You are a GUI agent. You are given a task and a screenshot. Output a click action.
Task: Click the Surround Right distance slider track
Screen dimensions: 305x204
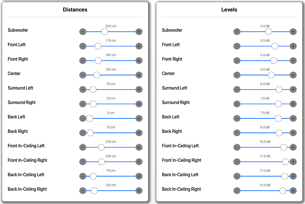click(x=111, y=104)
